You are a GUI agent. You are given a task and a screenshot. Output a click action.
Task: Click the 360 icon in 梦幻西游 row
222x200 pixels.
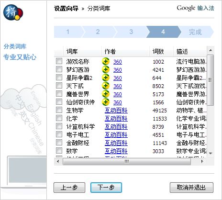[106, 69]
